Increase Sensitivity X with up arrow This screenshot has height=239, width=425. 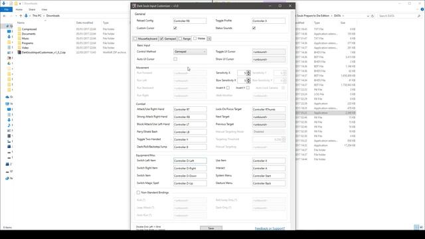point(248,72)
